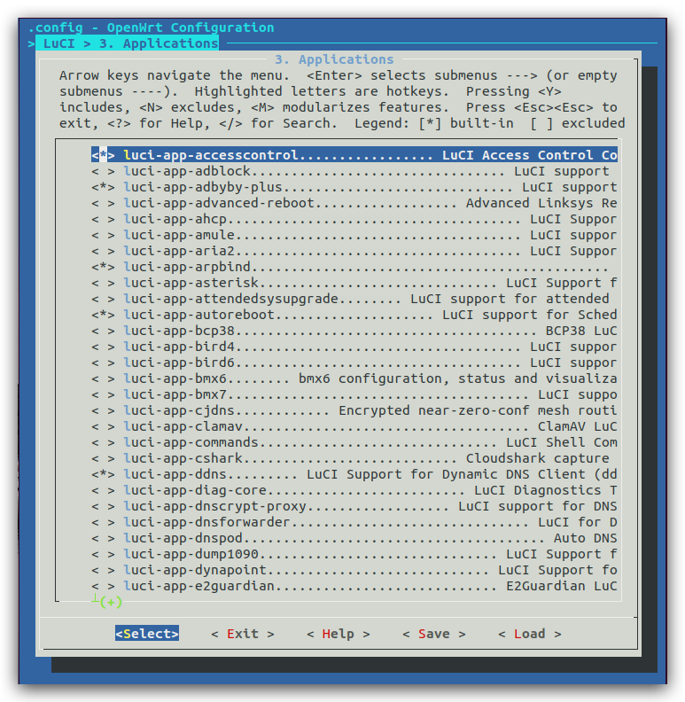The height and width of the screenshot is (702, 685).
Task: Toggle luci-app-autoreboot selection box
Action: click(x=103, y=315)
